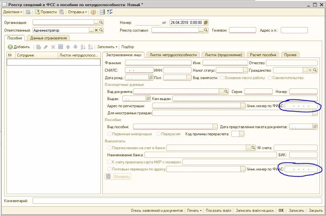
Task: Select Совместительство radio button
Action: 270,78
